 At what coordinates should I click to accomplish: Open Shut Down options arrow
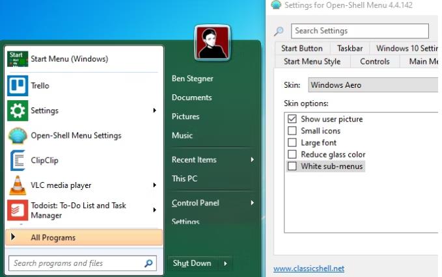[x=225, y=263]
